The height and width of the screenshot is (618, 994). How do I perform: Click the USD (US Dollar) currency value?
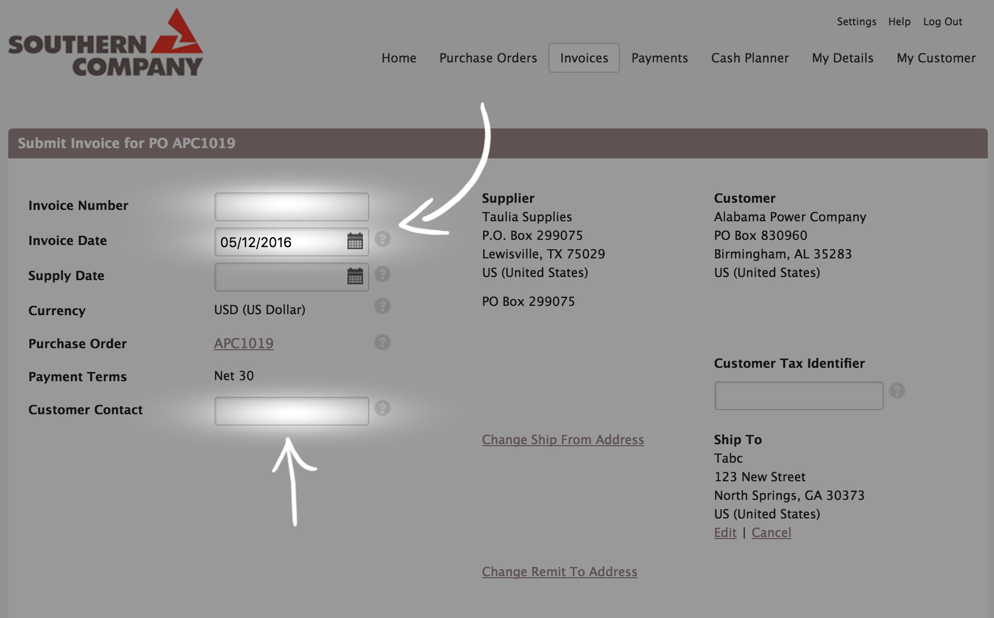pos(260,310)
